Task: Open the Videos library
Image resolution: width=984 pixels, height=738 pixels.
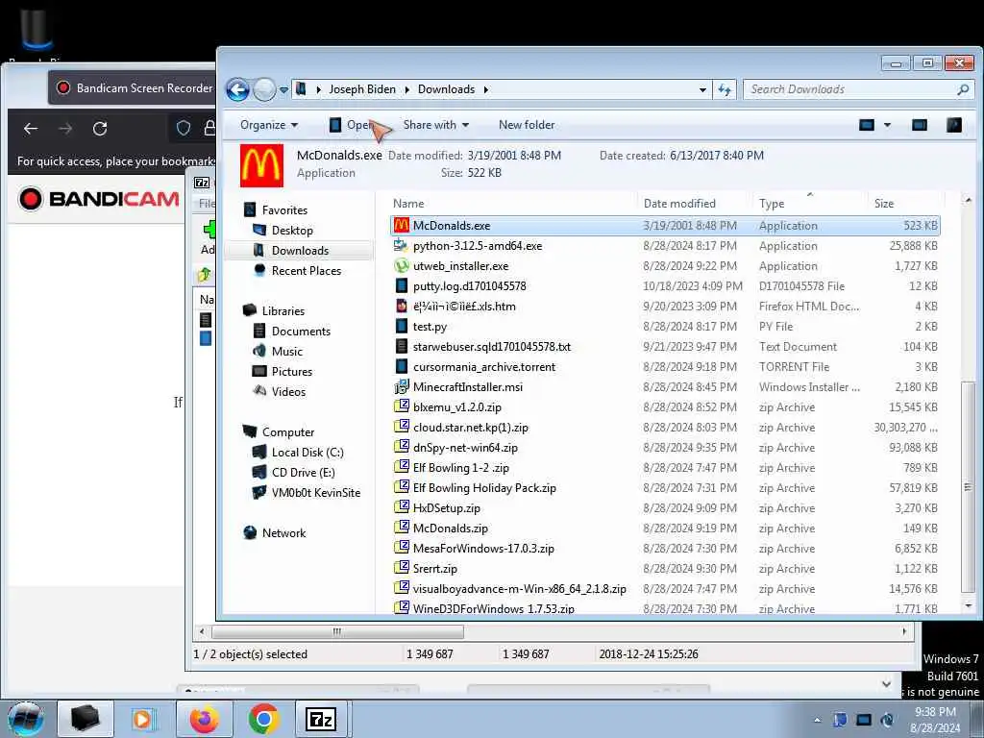Action: (288, 392)
